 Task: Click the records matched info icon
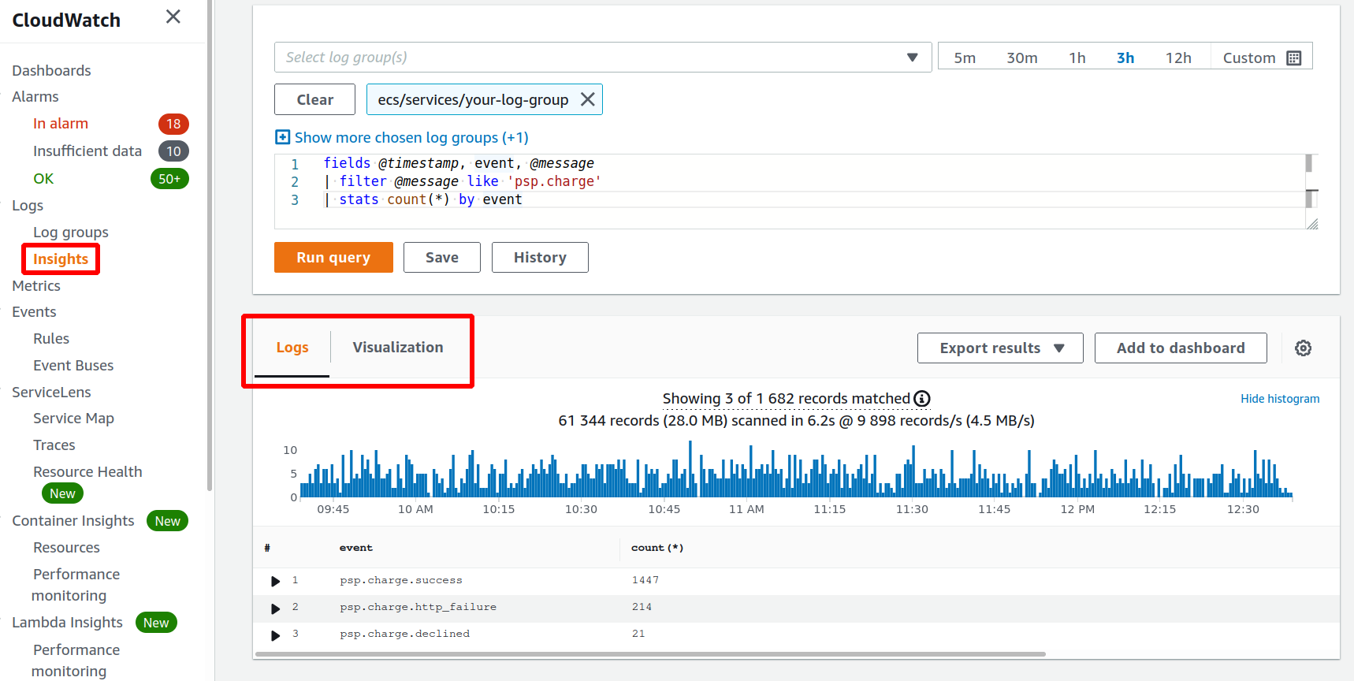point(921,399)
